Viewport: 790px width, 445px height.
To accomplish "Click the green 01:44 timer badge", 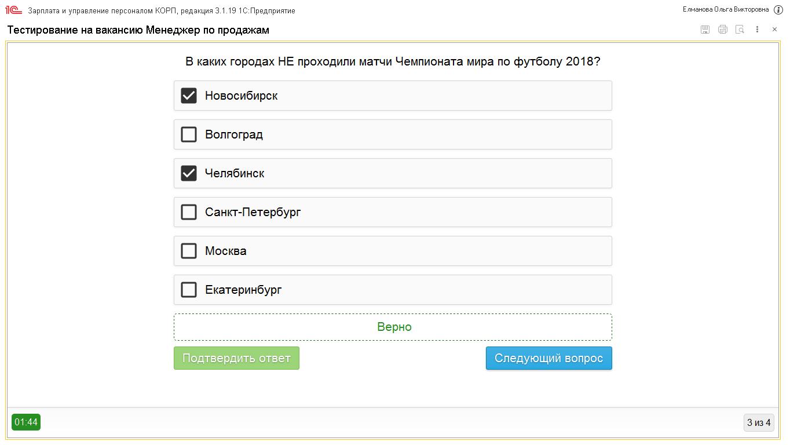I will pos(26,422).
